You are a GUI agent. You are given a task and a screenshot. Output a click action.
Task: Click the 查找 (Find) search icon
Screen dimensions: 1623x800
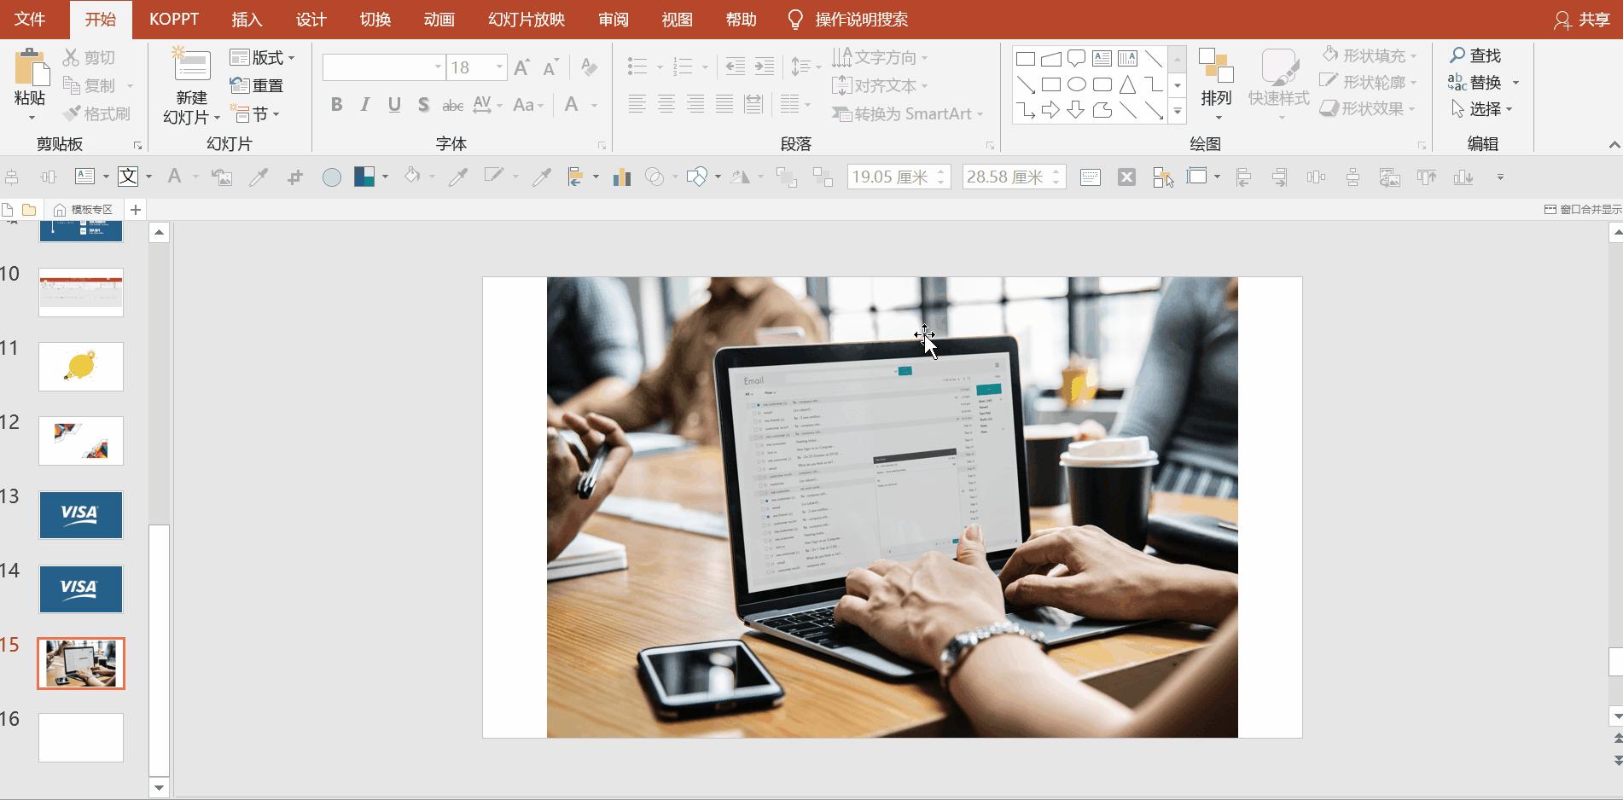[1457, 55]
